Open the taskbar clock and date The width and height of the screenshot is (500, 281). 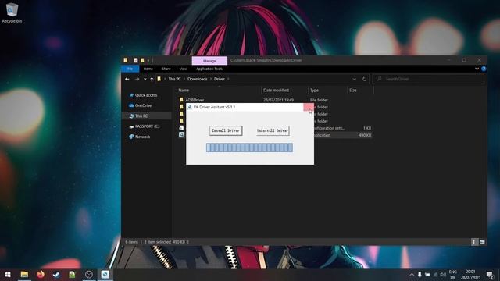point(470,274)
